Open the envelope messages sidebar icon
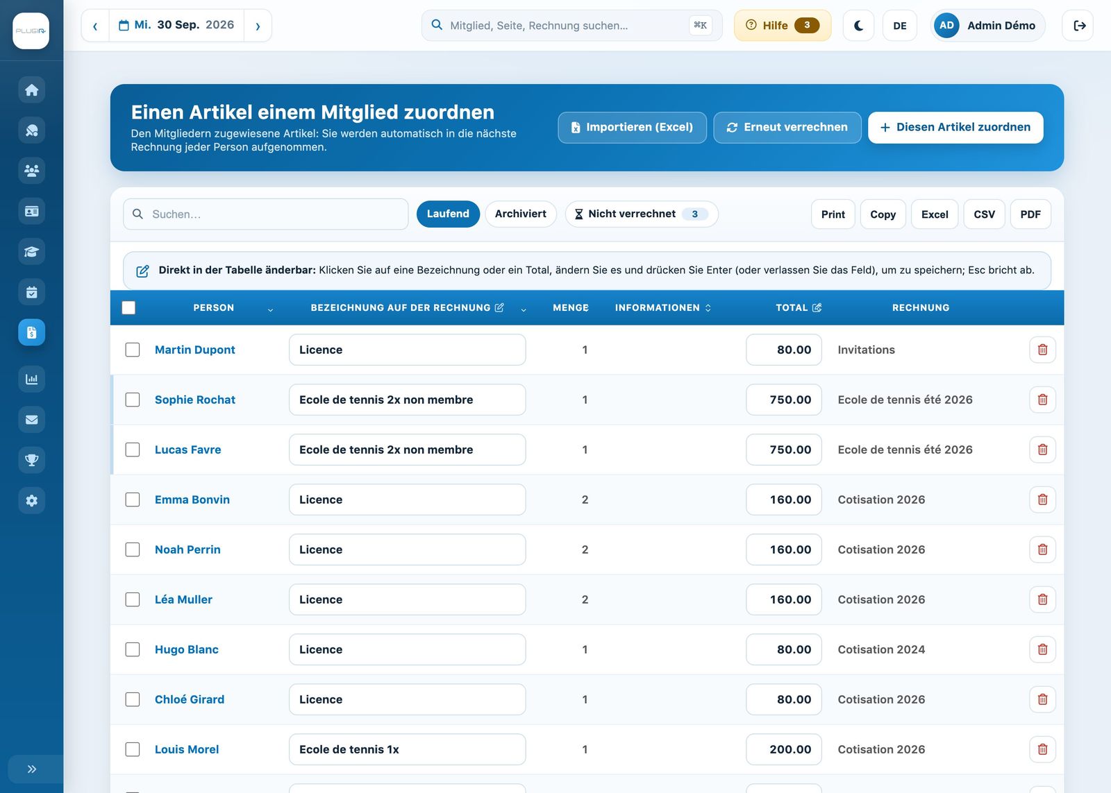 point(31,420)
